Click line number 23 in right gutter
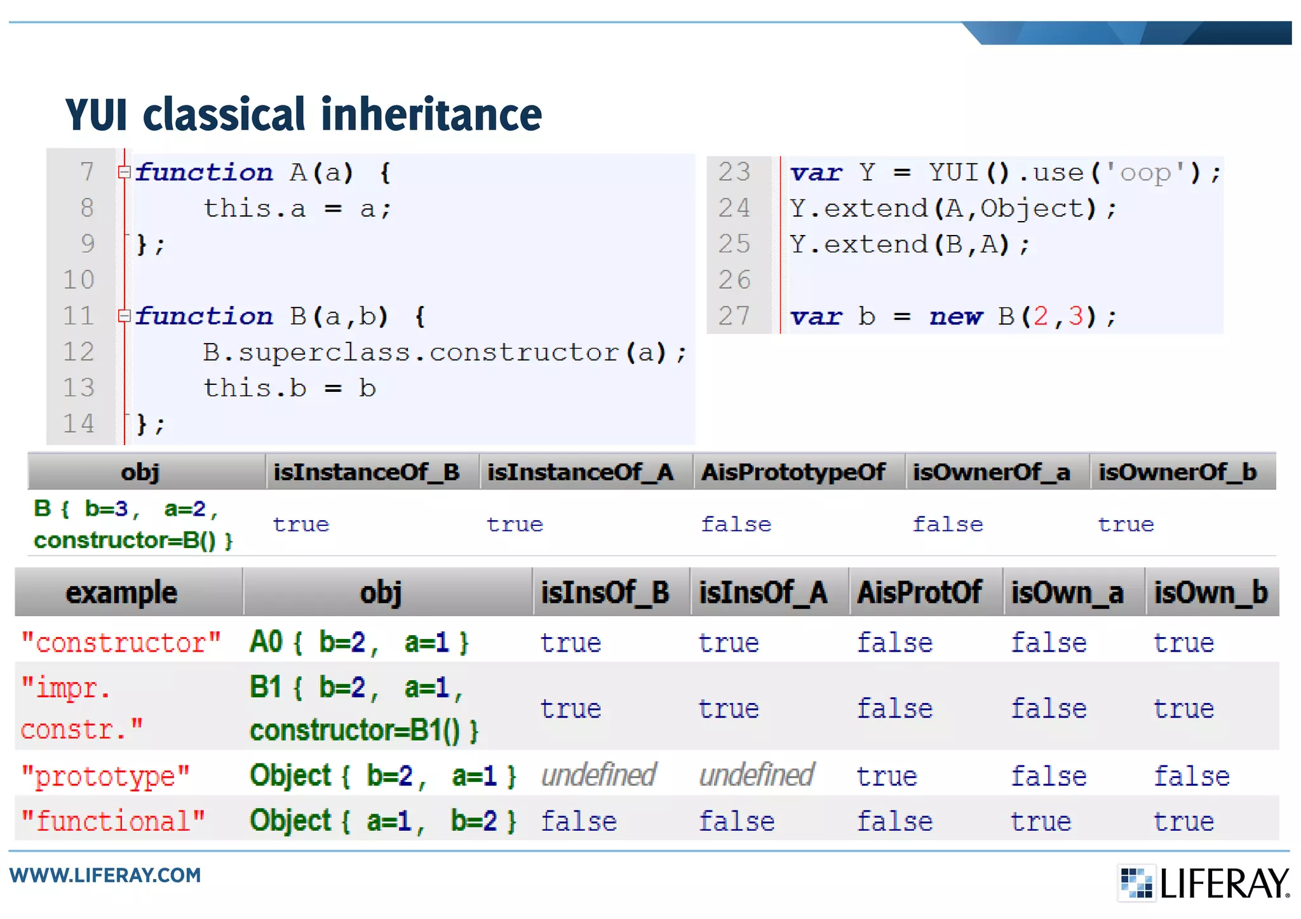Screen dimensions: 1301x919 (x=734, y=172)
